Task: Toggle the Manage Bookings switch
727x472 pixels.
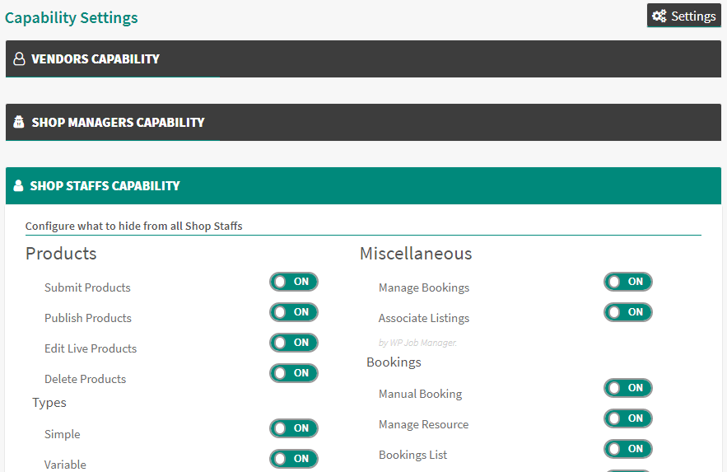Action: 627,282
